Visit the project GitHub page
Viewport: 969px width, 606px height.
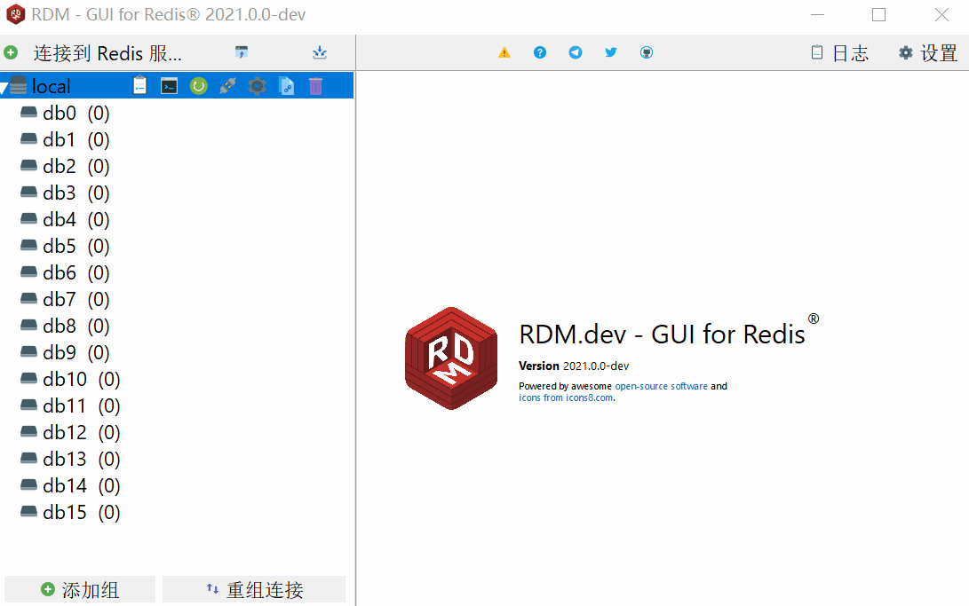pos(647,52)
